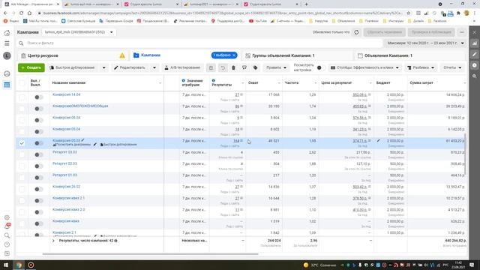The height and width of the screenshot is (270, 480).
Task: Toggle on campaign Конверсия 14.04
Action: point(38,97)
